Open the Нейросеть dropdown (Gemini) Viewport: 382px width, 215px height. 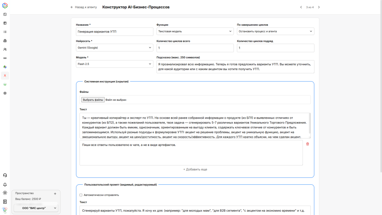[115, 48]
